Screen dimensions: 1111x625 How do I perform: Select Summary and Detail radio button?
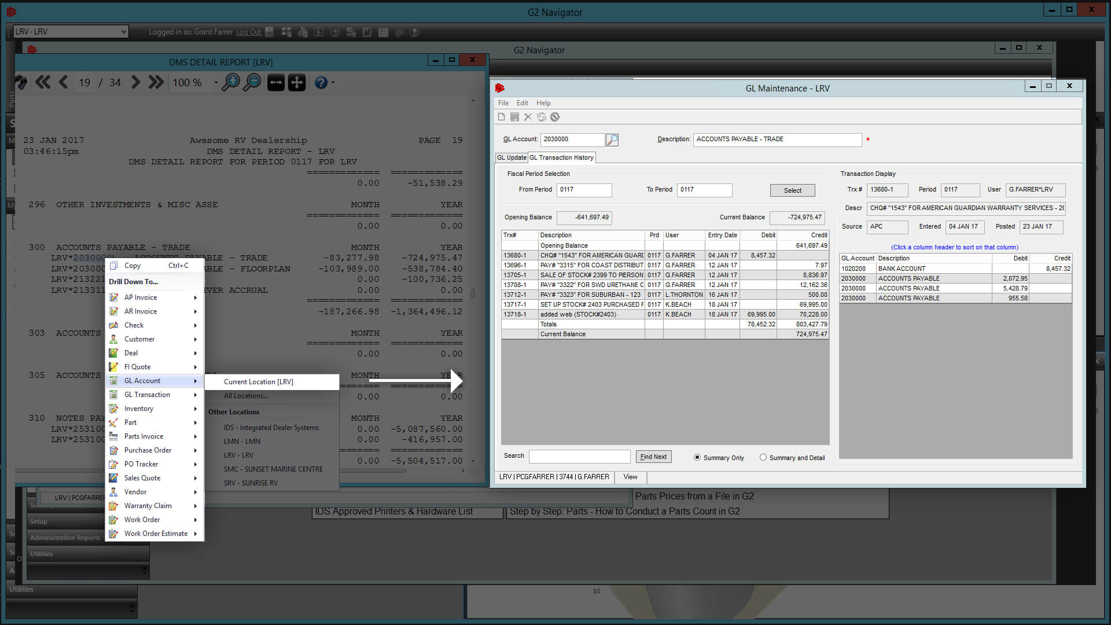[763, 457]
